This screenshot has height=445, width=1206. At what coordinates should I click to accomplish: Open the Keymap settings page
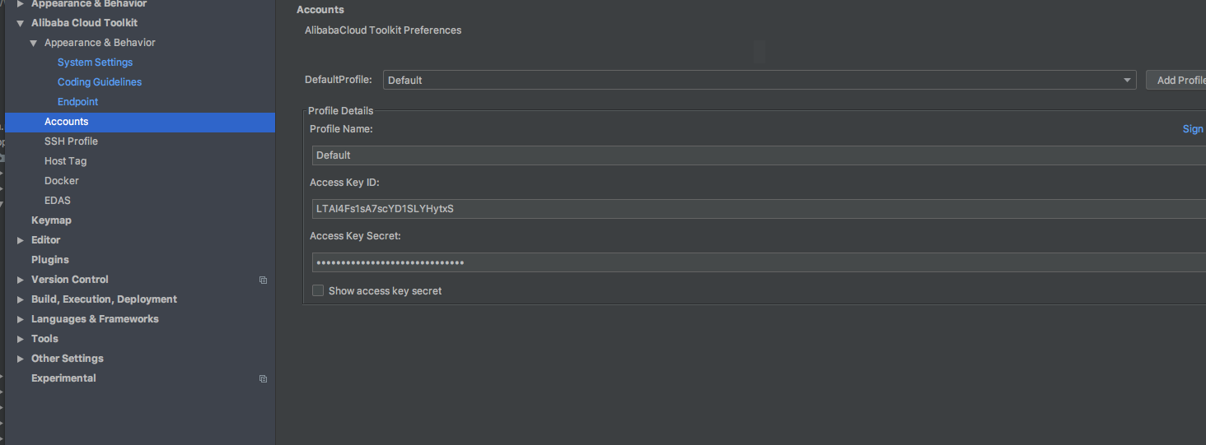51,220
